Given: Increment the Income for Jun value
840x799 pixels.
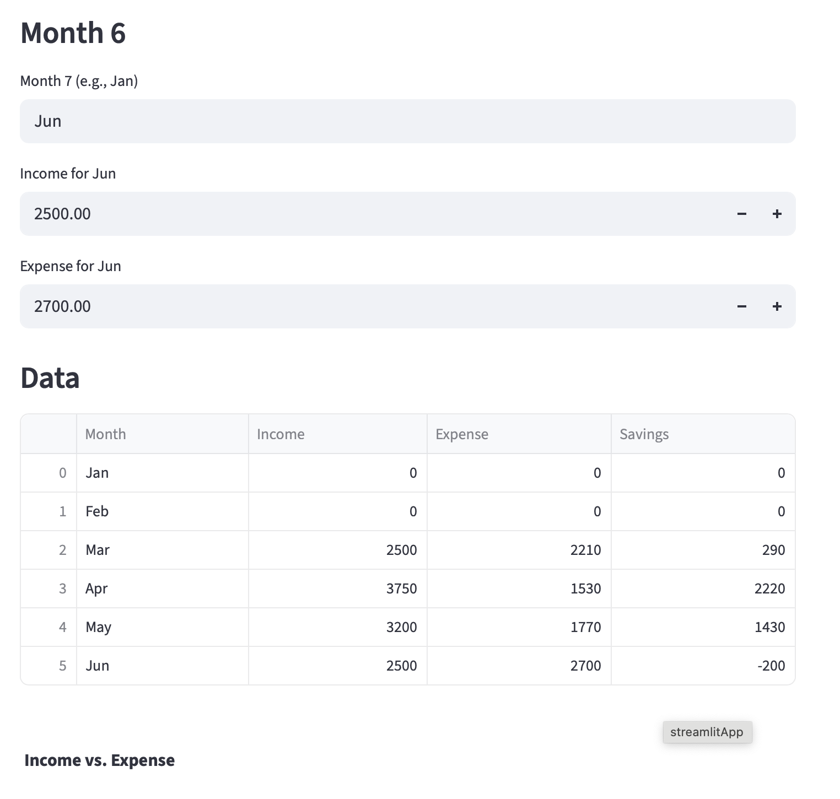Looking at the screenshot, I should point(777,214).
